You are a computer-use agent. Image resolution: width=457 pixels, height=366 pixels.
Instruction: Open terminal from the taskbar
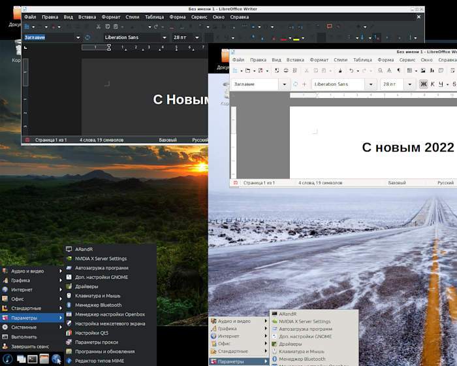coord(33,359)
